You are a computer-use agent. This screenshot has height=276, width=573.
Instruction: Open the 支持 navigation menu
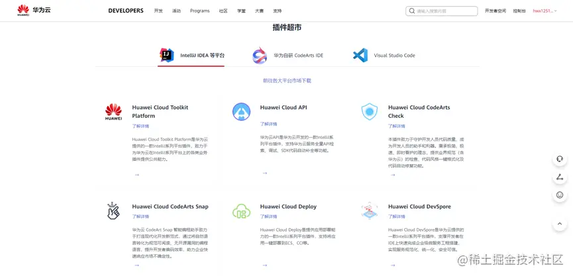point(277,11)
